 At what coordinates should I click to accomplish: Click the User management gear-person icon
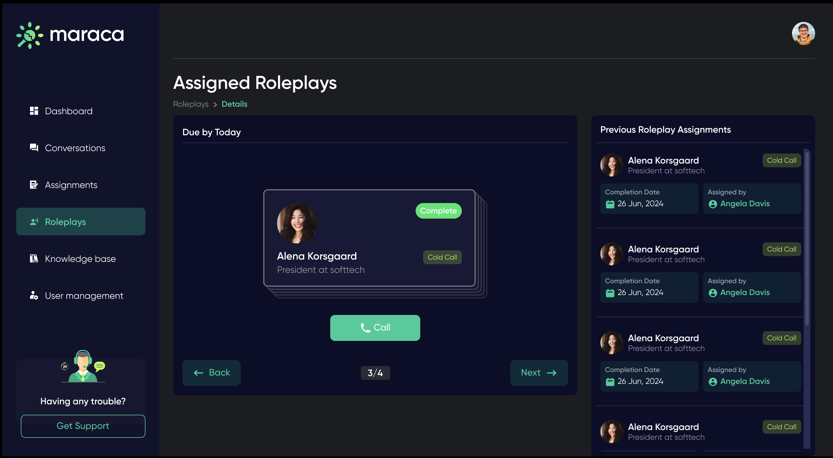point(34,295)
